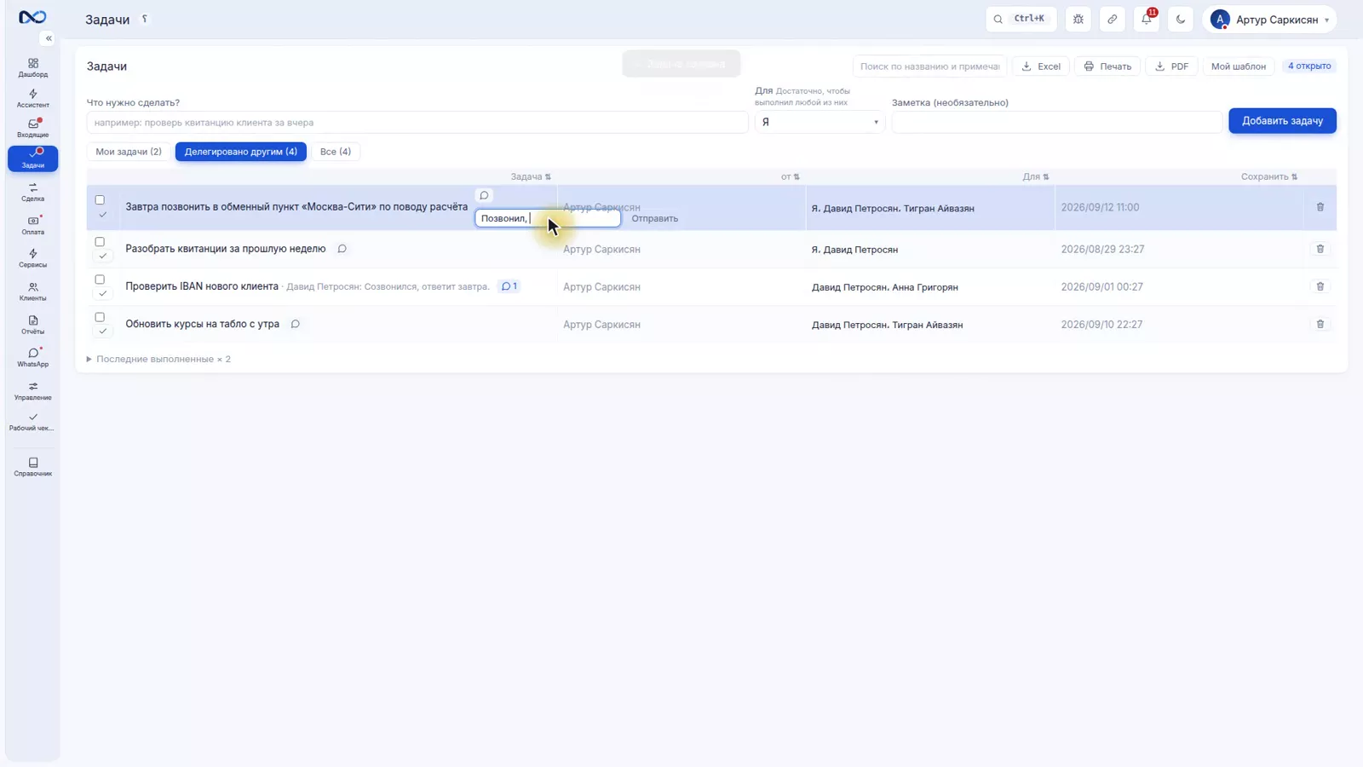The image size is (1363, 767).
Task: Mark 'Обновить курсы на табло' done via checkmark
Action: pyautogui.click(x=103, y=332)
